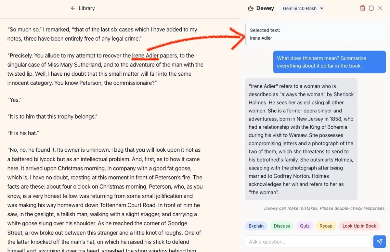Click the Explain quick action
This screenshot has width=390, height=252.
256,226
